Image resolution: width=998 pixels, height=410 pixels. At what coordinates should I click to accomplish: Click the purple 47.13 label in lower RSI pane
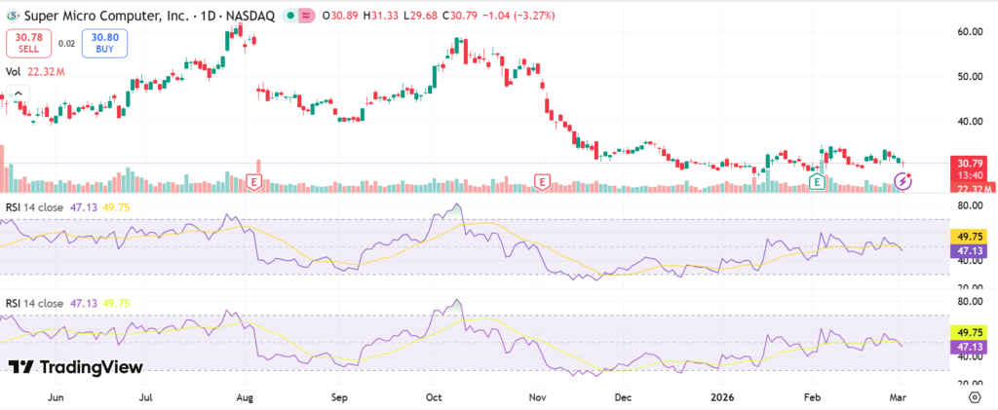tap(970, 347)
